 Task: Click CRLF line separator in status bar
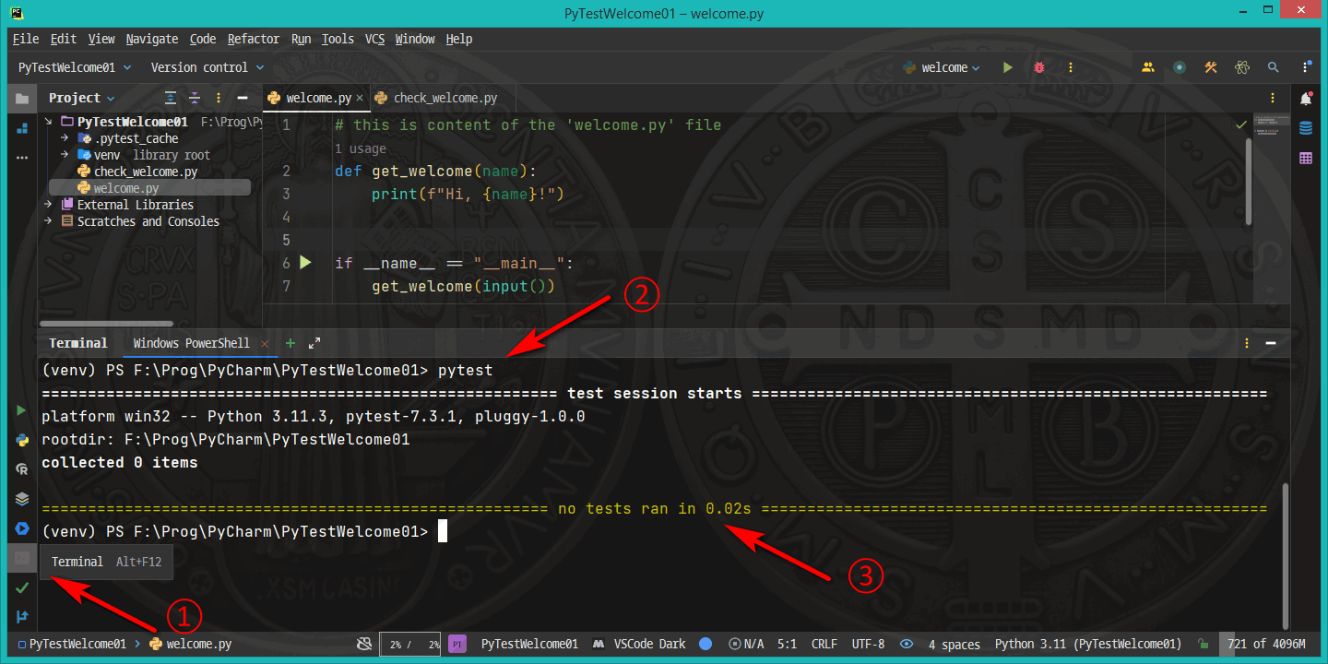[x=824, y=644]
